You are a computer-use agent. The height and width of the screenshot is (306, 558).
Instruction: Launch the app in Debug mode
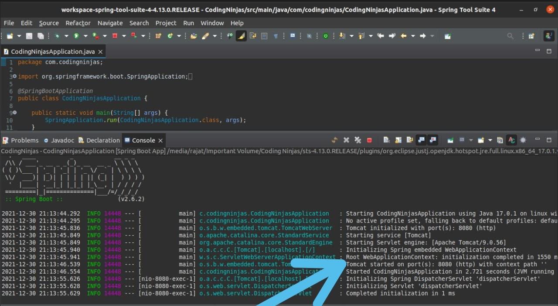click(x=57, y=36)
